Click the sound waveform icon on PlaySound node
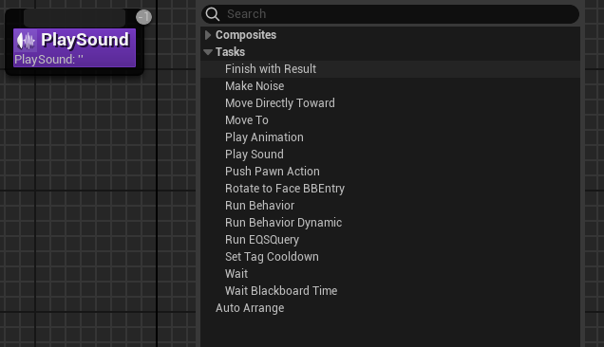Viewport: 604px width, 347px height. [26, 41]
